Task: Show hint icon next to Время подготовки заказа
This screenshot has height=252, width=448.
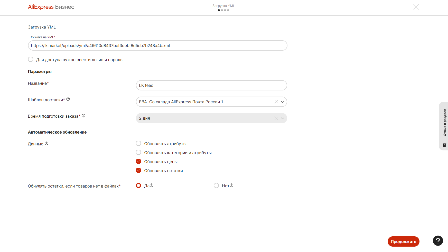Action: pyautogui.click(x=83, y=116)
